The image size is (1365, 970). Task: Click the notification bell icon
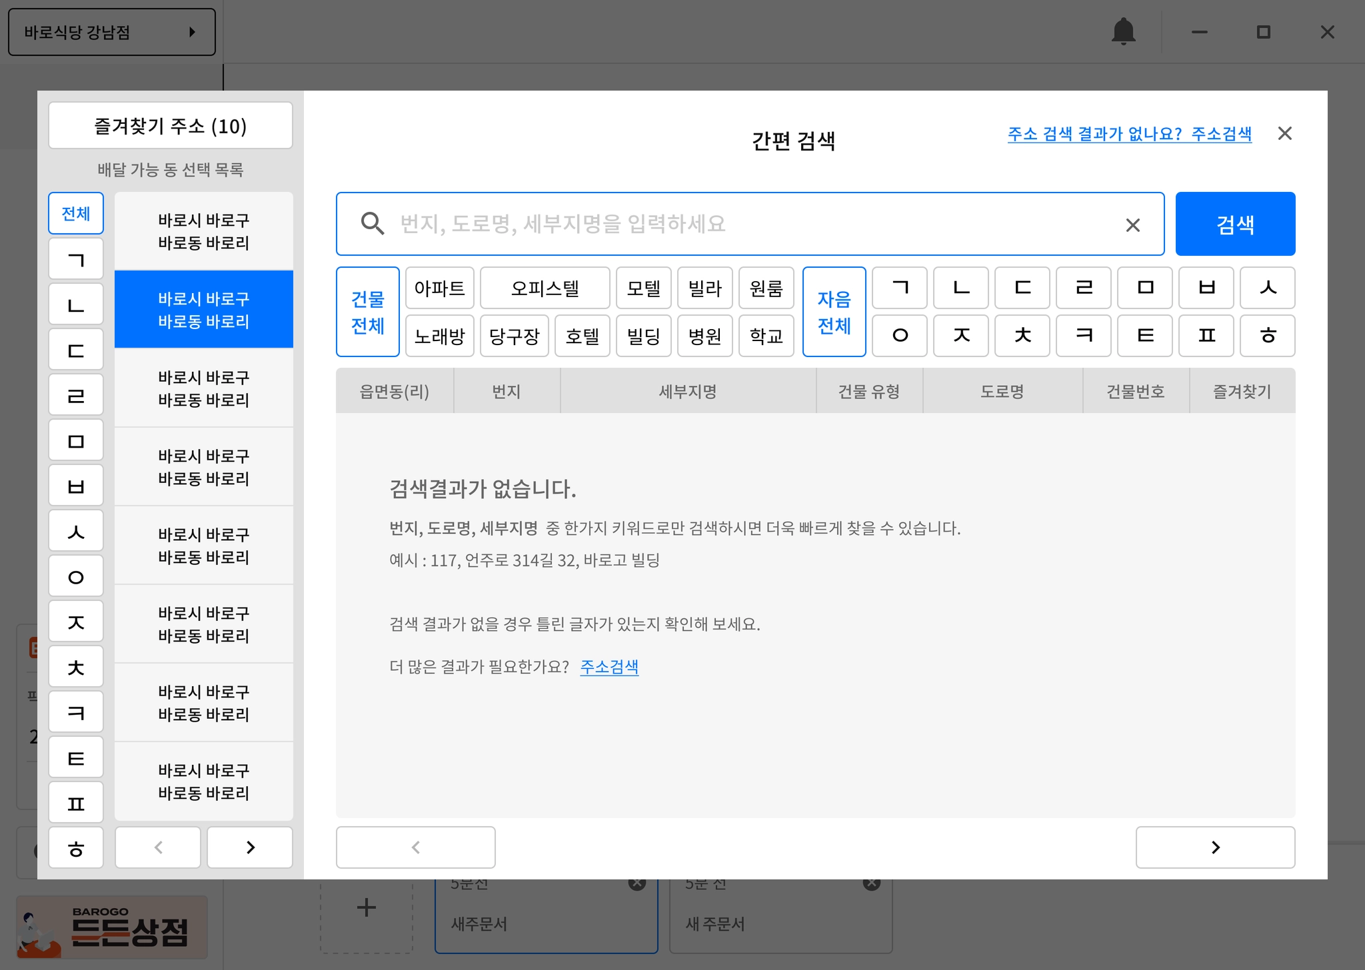click(x=1123, y=31)
